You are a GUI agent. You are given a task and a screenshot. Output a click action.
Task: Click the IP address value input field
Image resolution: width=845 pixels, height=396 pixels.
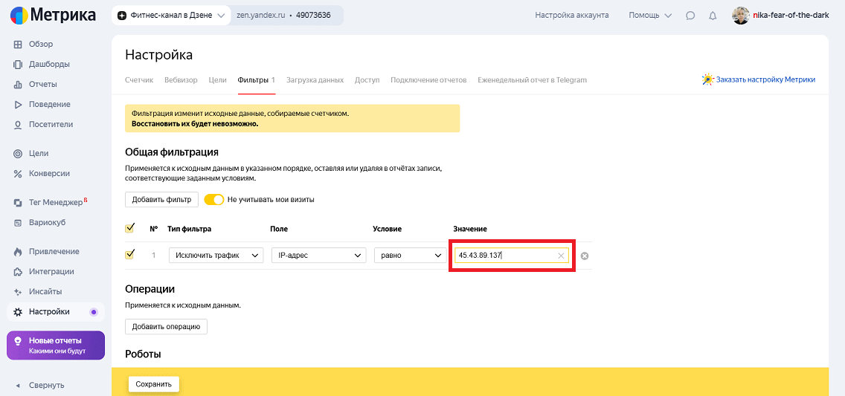point(504,256)
